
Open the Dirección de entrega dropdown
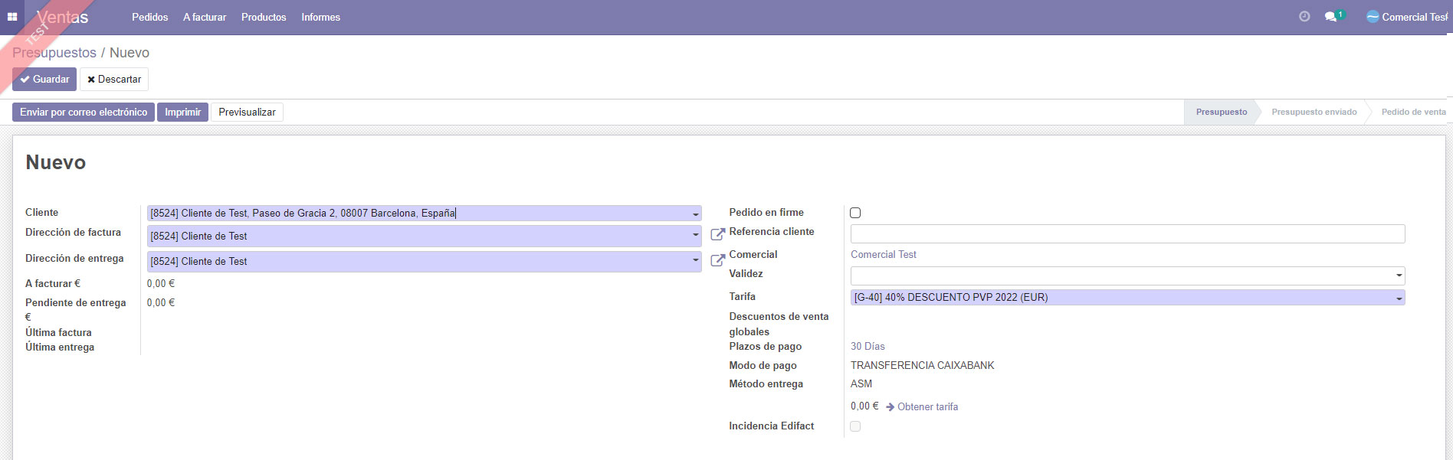(695, 261)
